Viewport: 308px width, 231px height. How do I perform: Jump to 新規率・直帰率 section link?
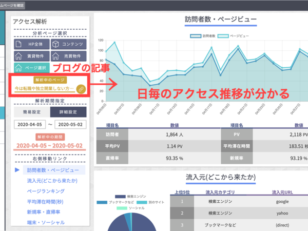[45, 210]
